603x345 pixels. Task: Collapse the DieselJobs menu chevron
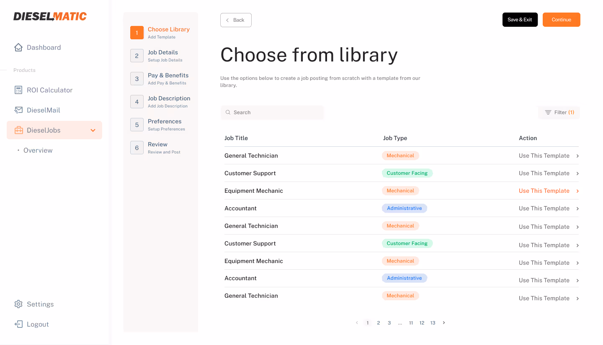[93, 130]
